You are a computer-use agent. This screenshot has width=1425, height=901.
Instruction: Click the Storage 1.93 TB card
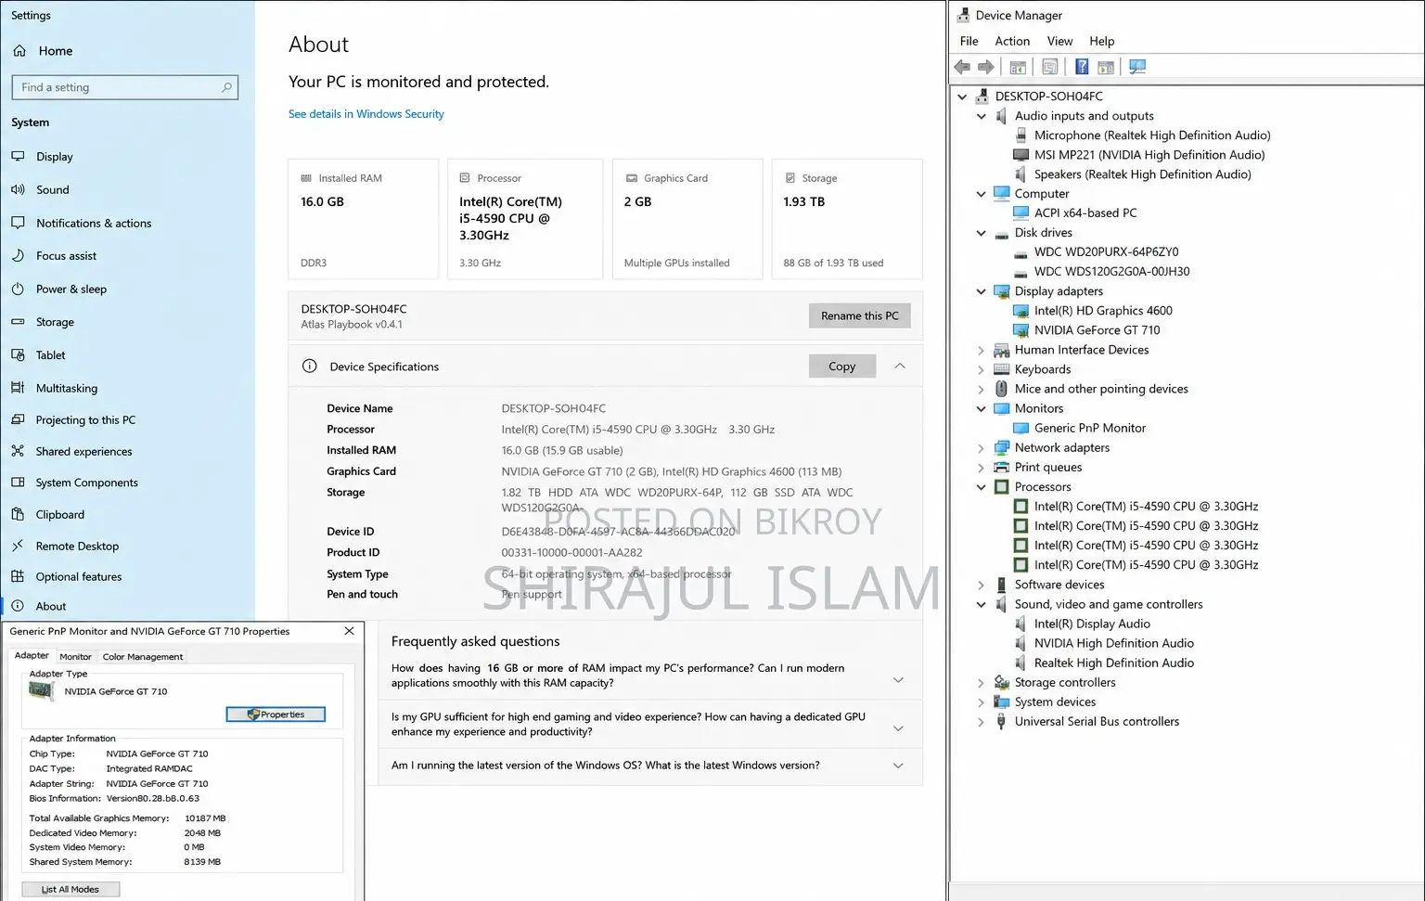tap(847, 219)
